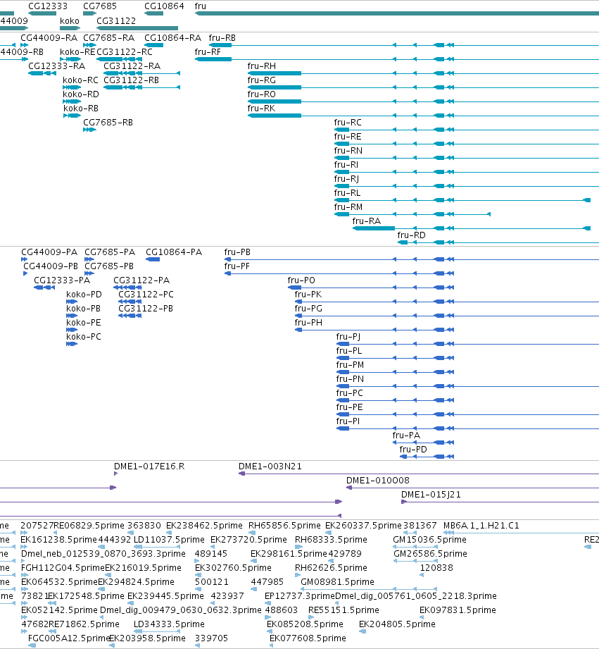
Task: Click CG12333-RA transcript label
Action: pos(56,66)
